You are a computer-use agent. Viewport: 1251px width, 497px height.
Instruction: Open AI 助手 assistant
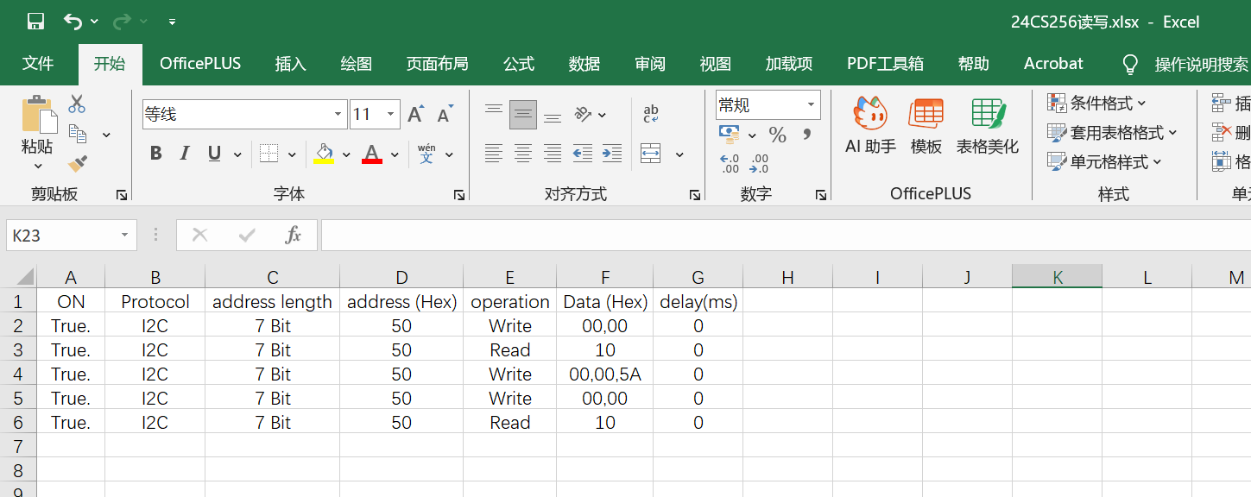point(870,125)
